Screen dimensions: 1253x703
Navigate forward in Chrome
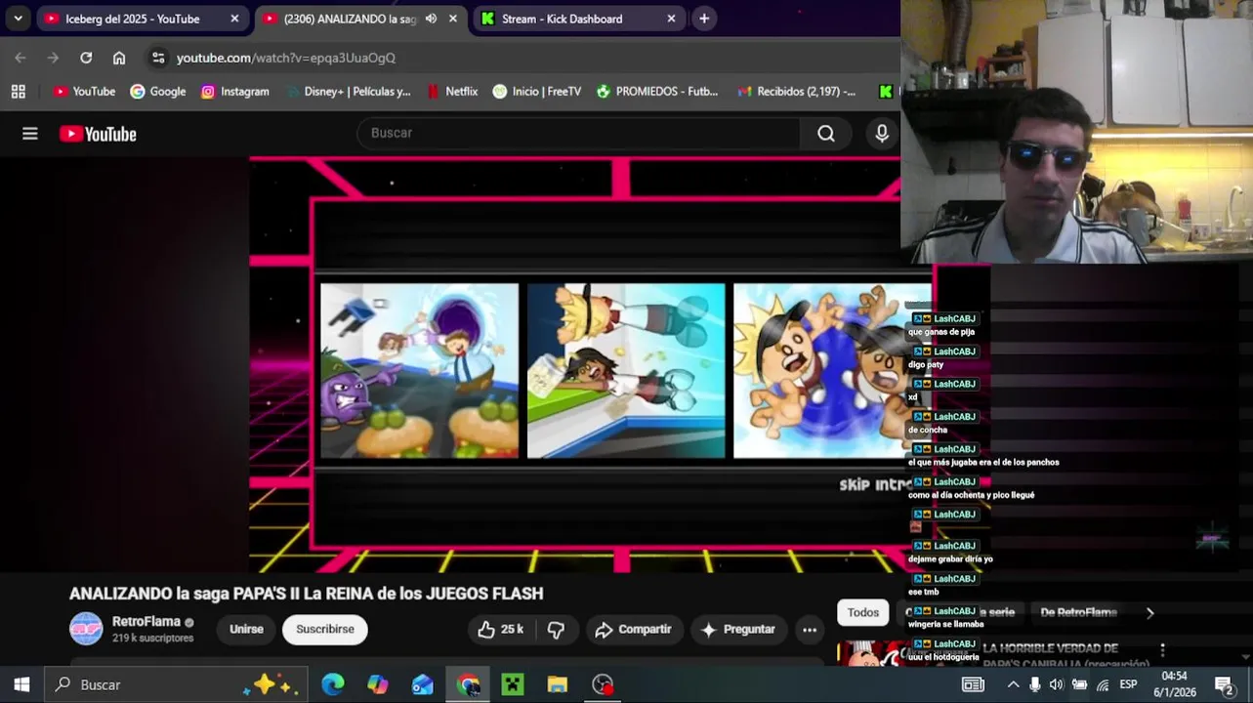[53, 58]
